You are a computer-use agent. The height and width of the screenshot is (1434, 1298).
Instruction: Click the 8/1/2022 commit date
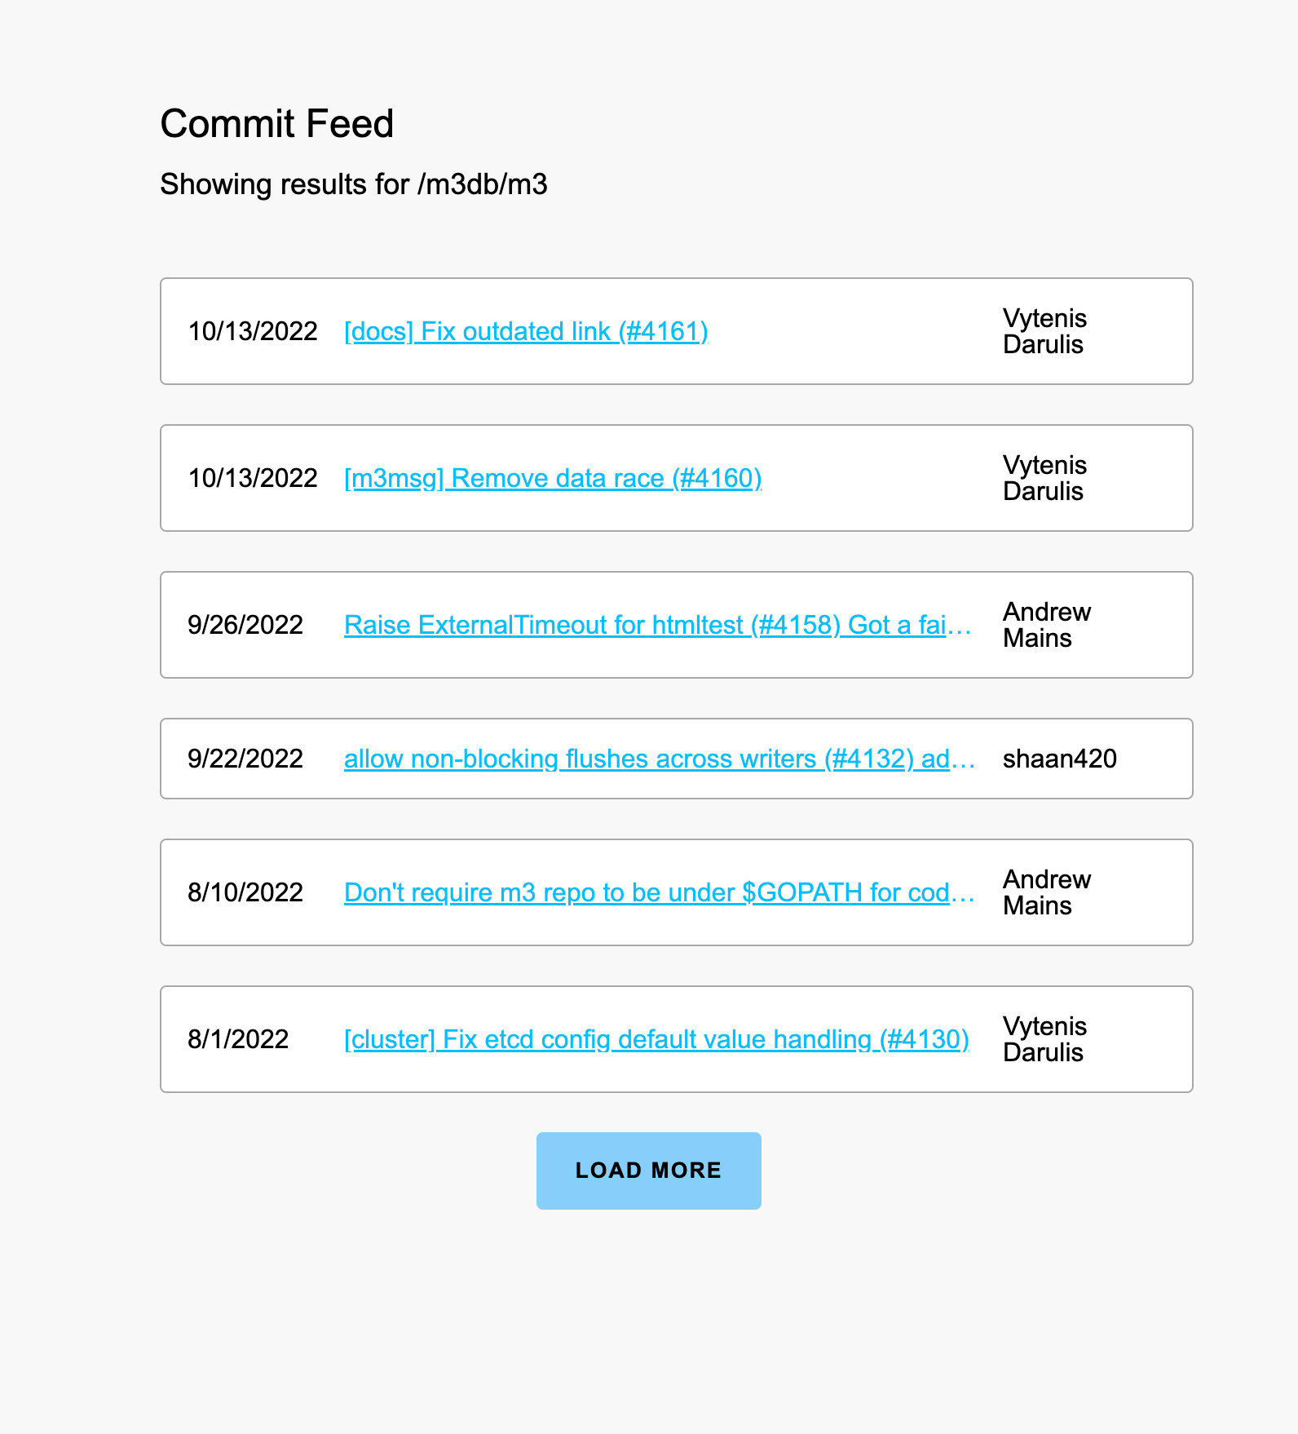[238, 1039]
